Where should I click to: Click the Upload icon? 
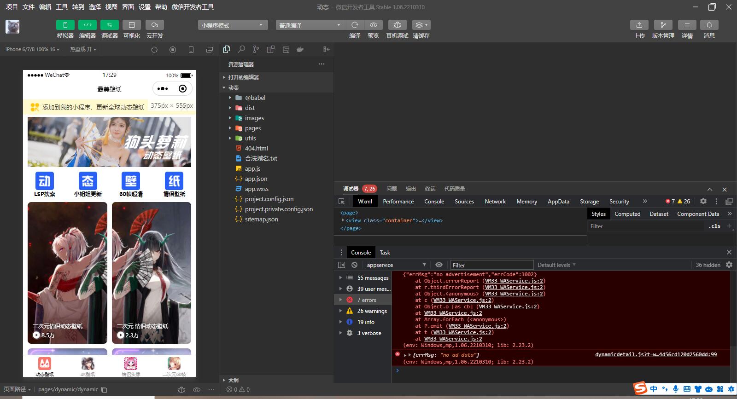tap(639, 25)
